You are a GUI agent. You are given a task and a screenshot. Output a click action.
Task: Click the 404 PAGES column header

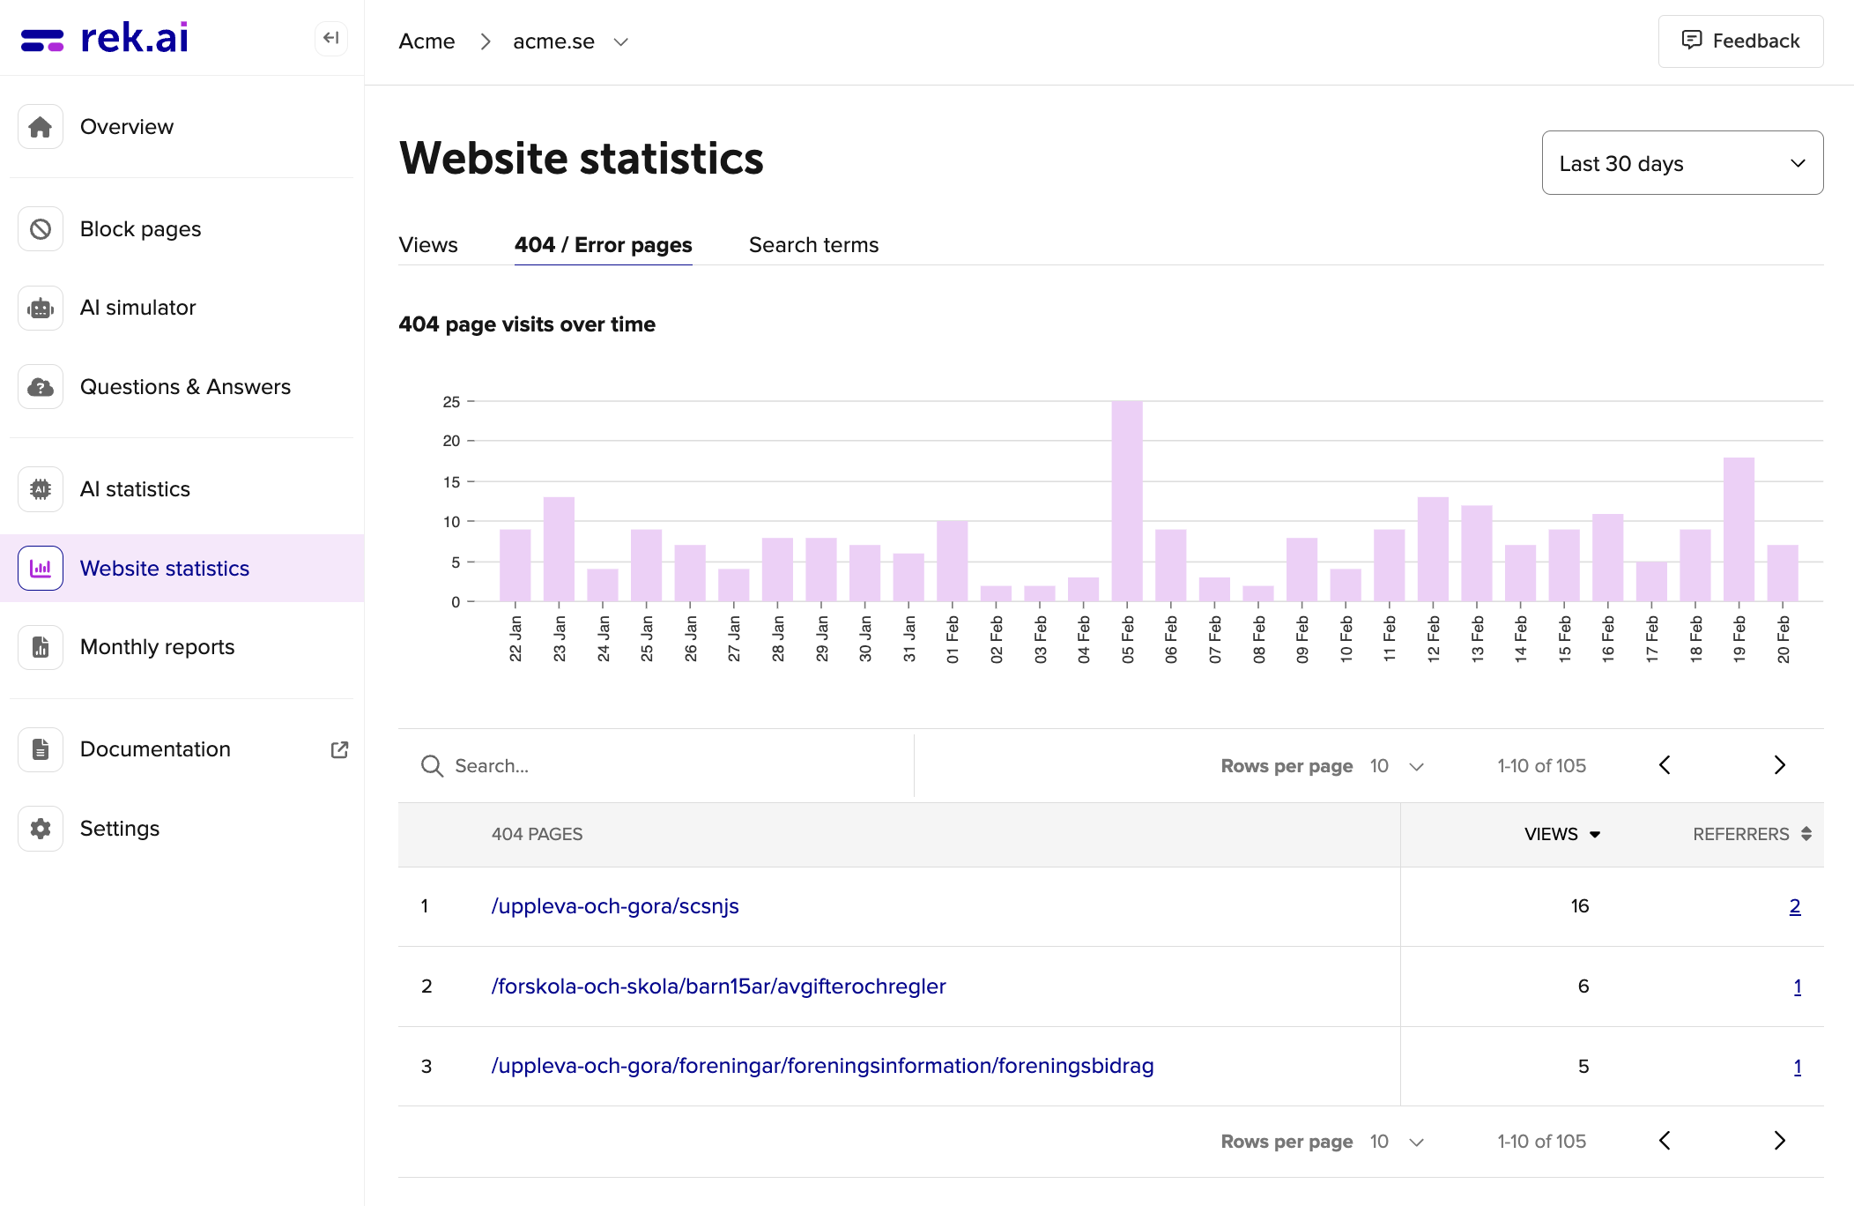click(537, 834)
